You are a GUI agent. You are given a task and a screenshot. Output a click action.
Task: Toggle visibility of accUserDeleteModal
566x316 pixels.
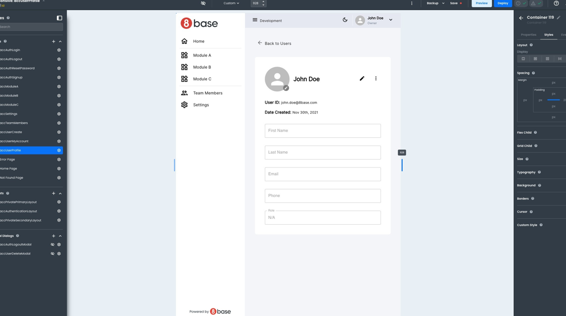53,254
